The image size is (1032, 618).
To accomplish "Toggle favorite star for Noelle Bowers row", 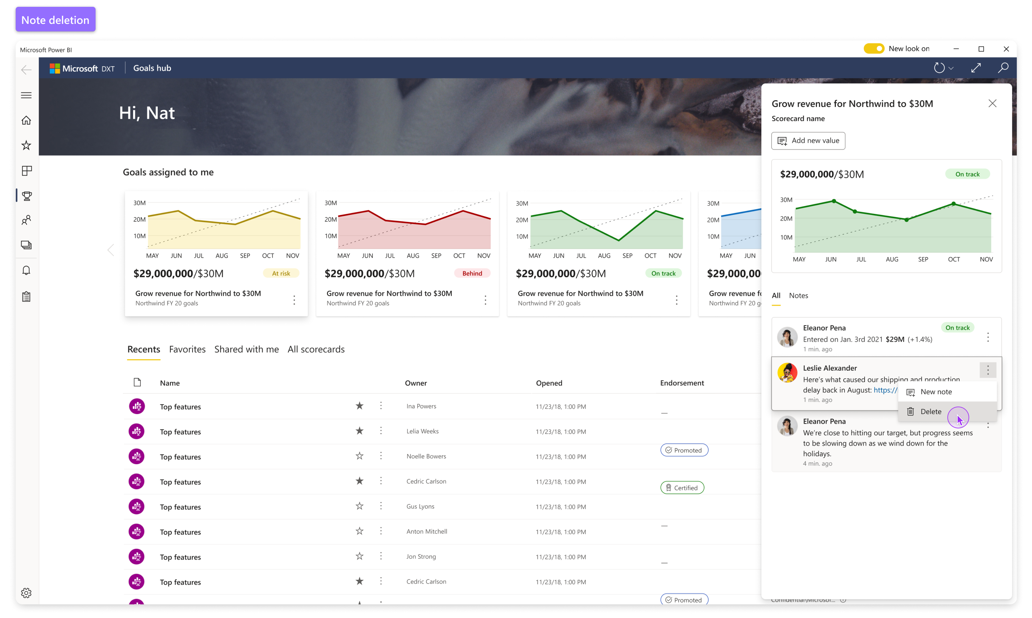I will pos(359,456).
